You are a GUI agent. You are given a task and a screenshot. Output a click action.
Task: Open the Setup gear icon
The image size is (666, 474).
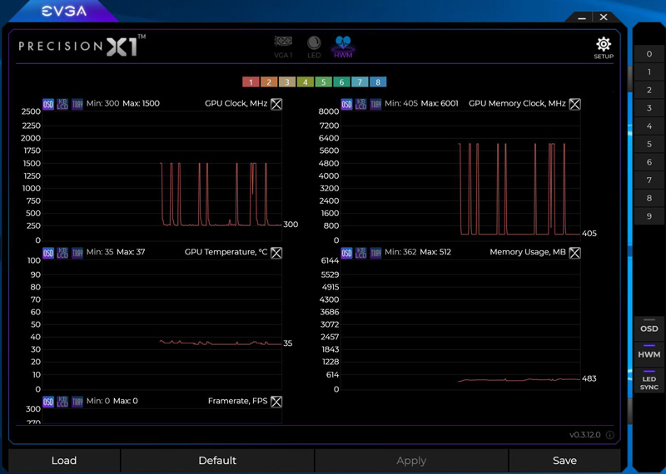(604, 47)
